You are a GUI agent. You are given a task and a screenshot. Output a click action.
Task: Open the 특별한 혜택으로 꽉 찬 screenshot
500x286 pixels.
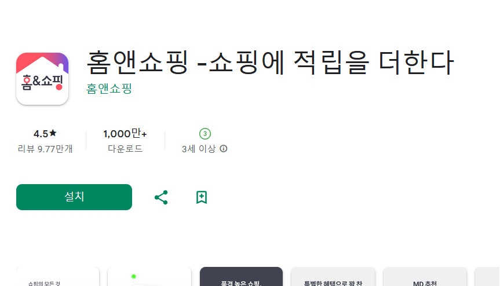pyautogui.click(x=333, y=276)
